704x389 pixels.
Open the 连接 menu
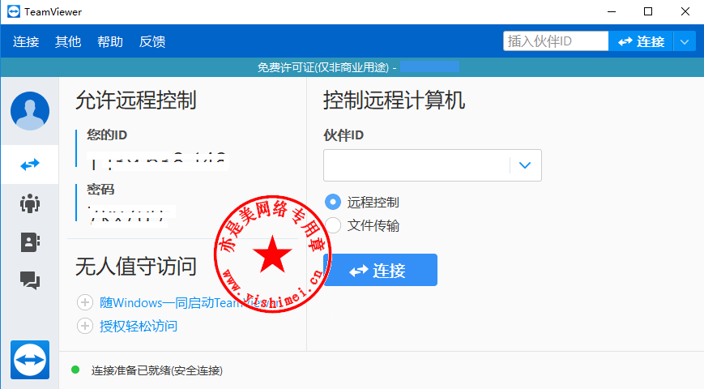(26, 41)
